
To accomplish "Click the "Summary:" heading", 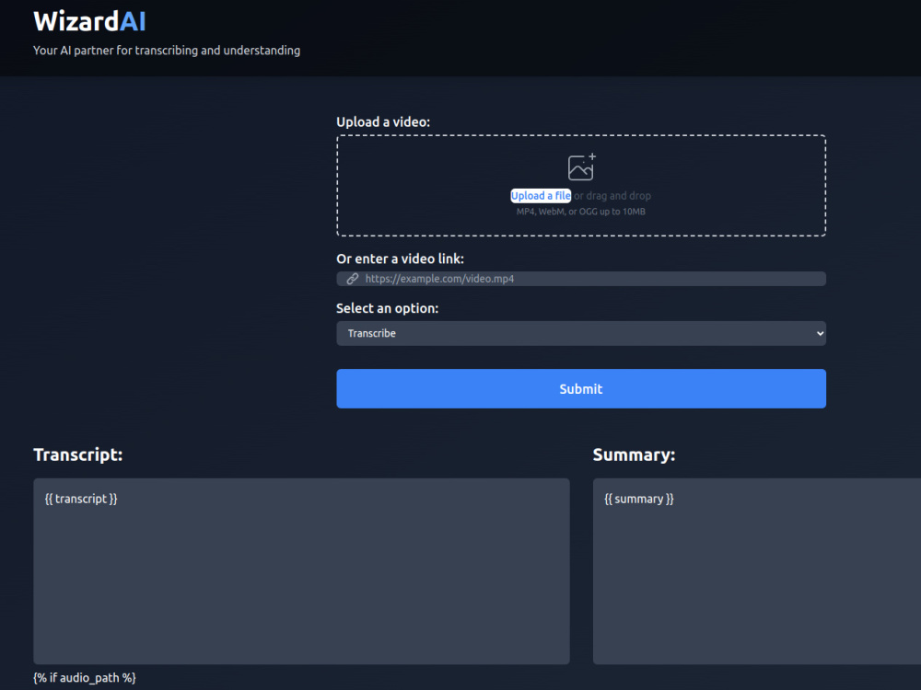I will click(x=634, y=454).
